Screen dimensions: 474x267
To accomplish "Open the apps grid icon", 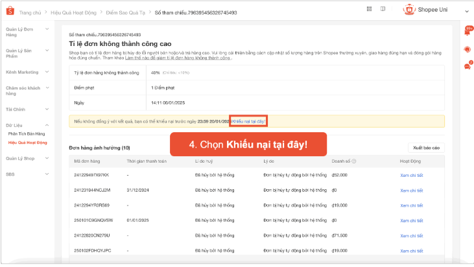I will (369, 9).
